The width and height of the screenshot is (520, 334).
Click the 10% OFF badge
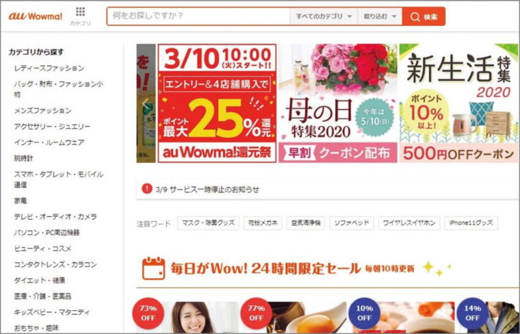364,313
